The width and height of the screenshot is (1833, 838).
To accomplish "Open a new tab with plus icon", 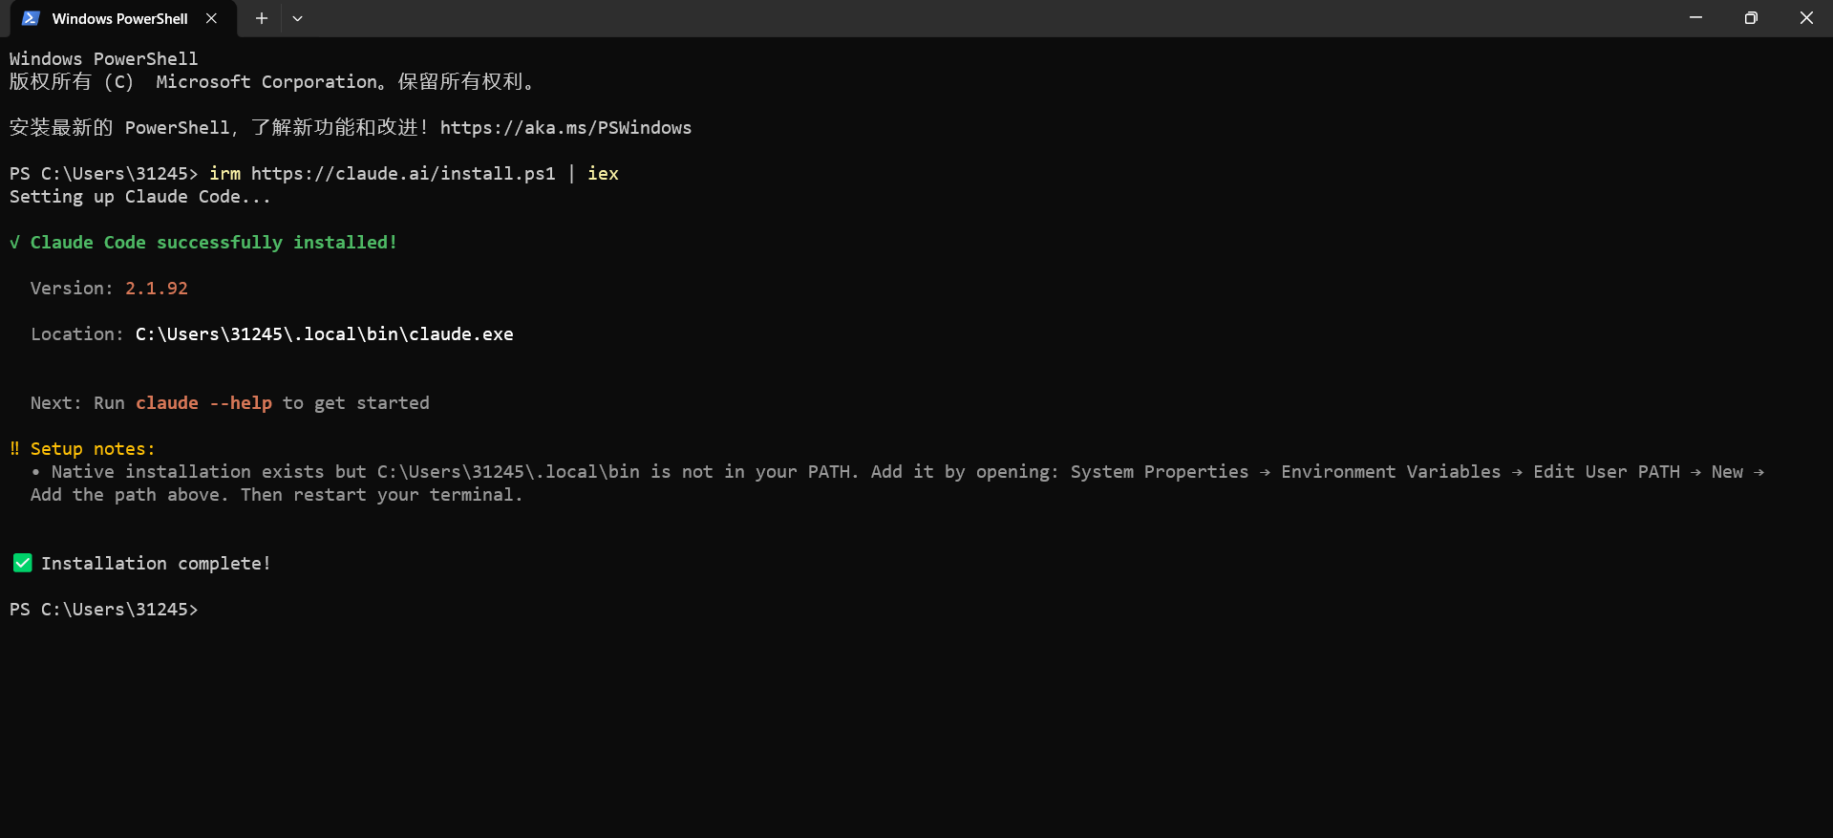I will click(x=261, y=18).
